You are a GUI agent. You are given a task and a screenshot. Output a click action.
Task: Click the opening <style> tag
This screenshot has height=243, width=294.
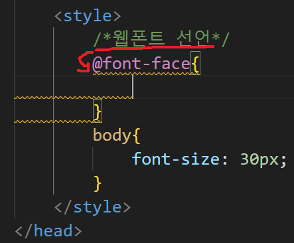click(88, 17)
